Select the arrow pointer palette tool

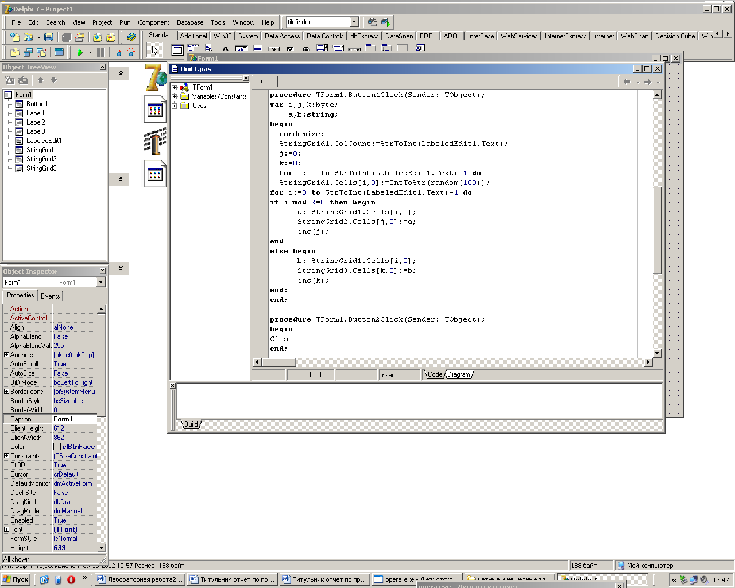point(154,51)
